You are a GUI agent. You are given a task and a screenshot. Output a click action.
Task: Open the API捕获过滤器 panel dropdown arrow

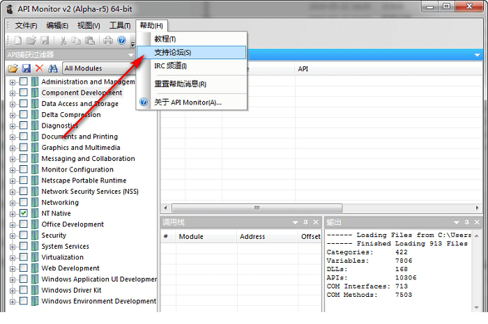pos(131,55)
